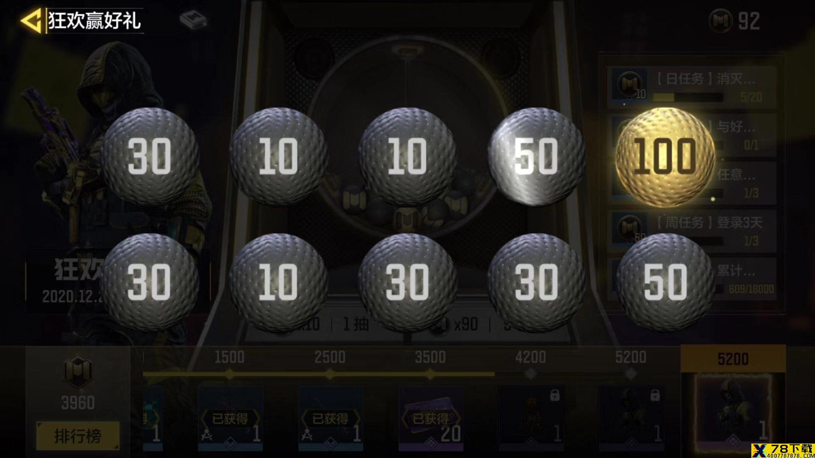Select the golden 100 ball
Viewport: 815px width, 458px height.
[664, 157]
